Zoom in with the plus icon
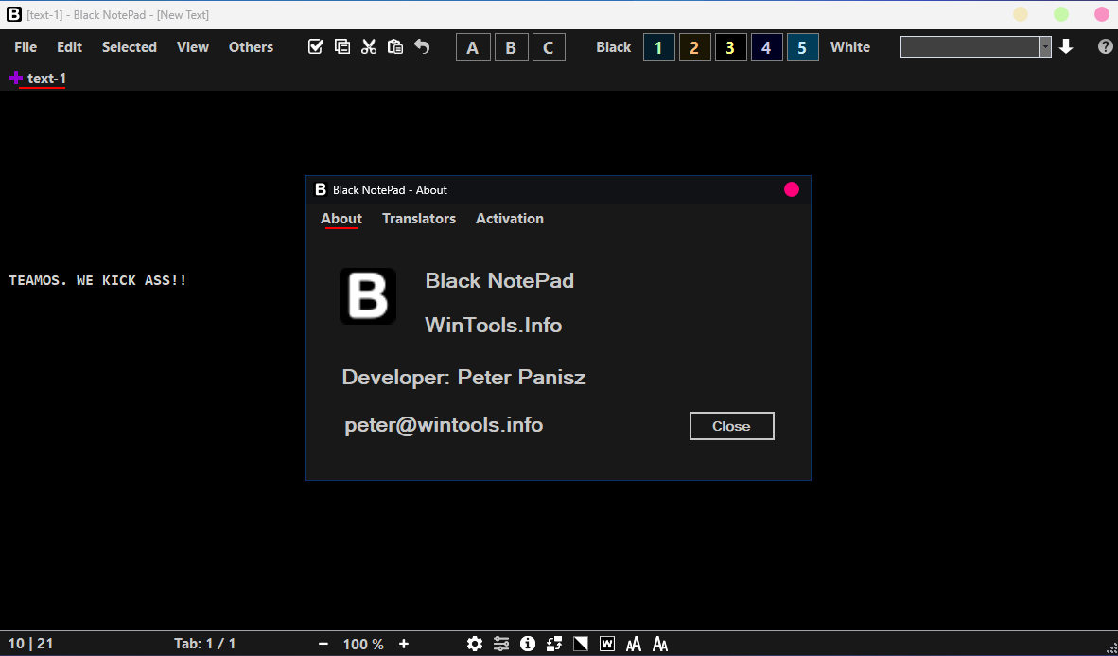The width and height of the screenshot is (1118, 656). point(404,644)
